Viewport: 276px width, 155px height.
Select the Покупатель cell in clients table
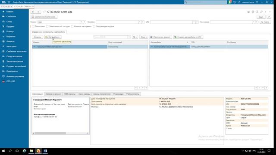pyautogui.click(x=128, y=47)
